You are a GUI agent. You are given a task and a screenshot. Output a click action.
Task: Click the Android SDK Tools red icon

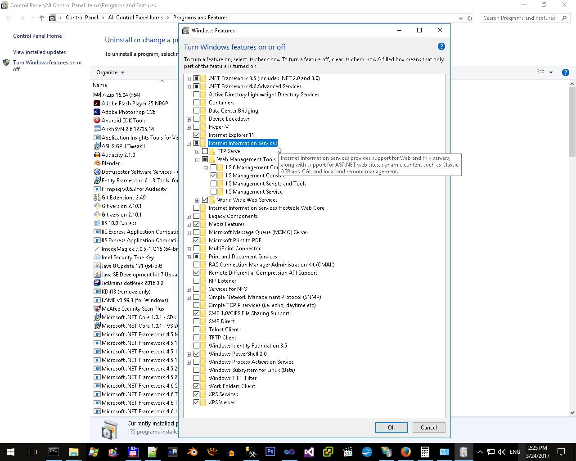point(97,120)
